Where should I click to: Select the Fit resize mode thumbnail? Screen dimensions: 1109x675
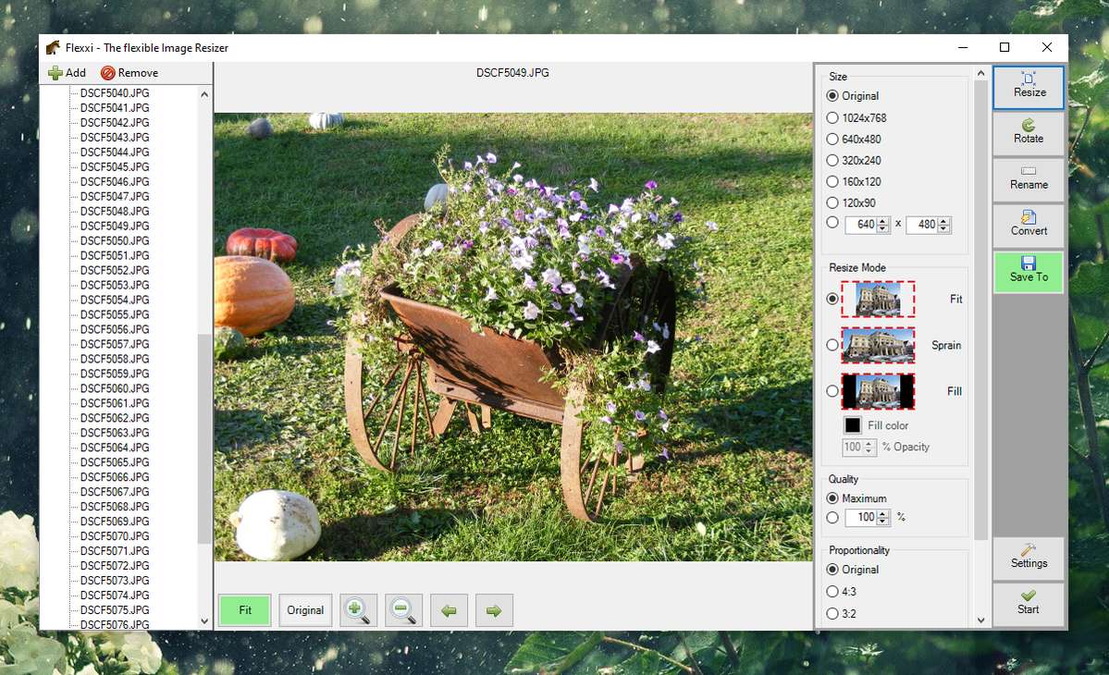878,299
